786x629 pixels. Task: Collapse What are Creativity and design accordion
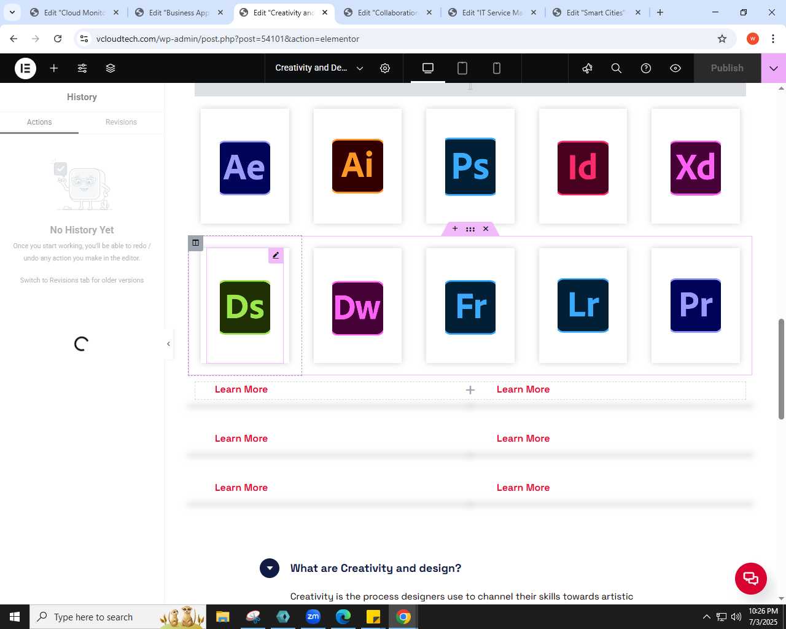coord(270,568)
